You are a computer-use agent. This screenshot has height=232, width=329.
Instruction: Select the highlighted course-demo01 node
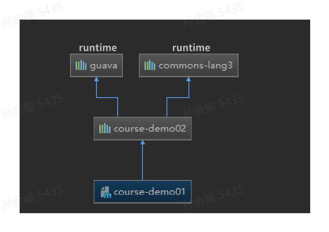coord(142,192)
